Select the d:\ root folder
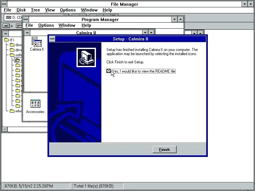Screen dimensions: 255x191 coord(9,40)
